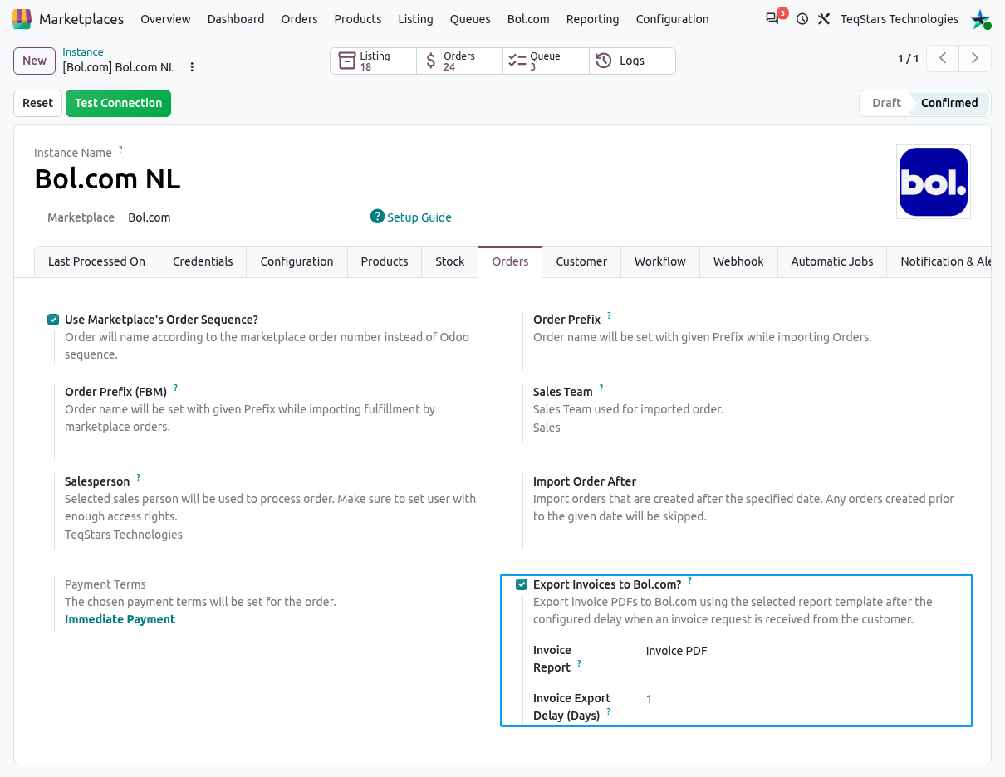Screen dimensions: 1005x777
Task: Edit the Invoice Export Delay value 1
Action: pyautogui.click(x=650, y=699)
